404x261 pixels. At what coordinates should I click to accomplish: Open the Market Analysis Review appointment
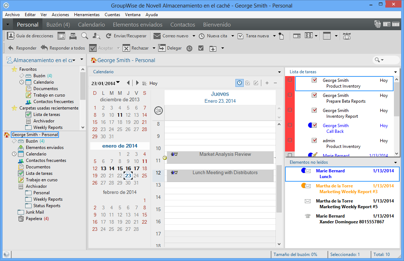(x=220, y=157)
